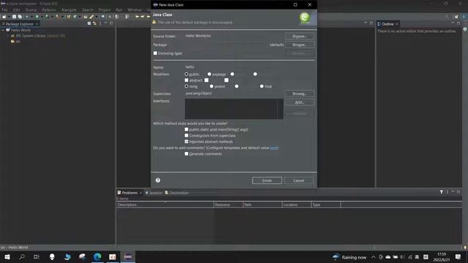Open Microsoft Edge from the taskbar

97,256
